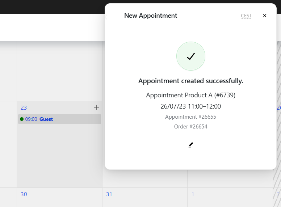Open Appointment #26655 link
The width and height of the screenshot is (281, 207).
(x=190, y=117)
